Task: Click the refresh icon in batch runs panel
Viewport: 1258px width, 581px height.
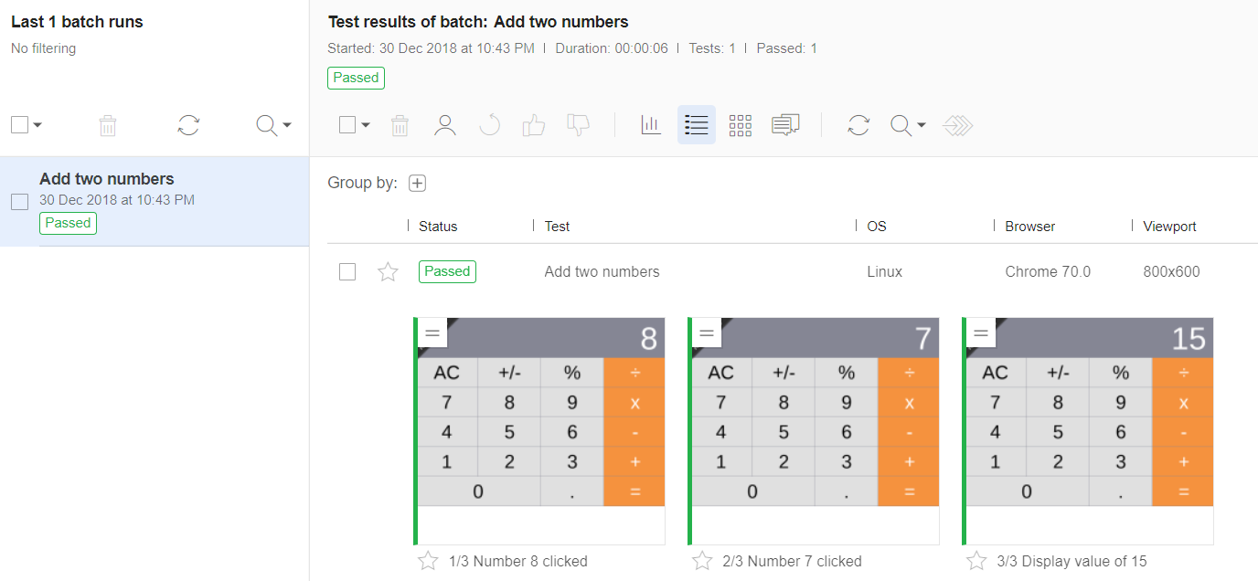Action: [x=188, y=125]
